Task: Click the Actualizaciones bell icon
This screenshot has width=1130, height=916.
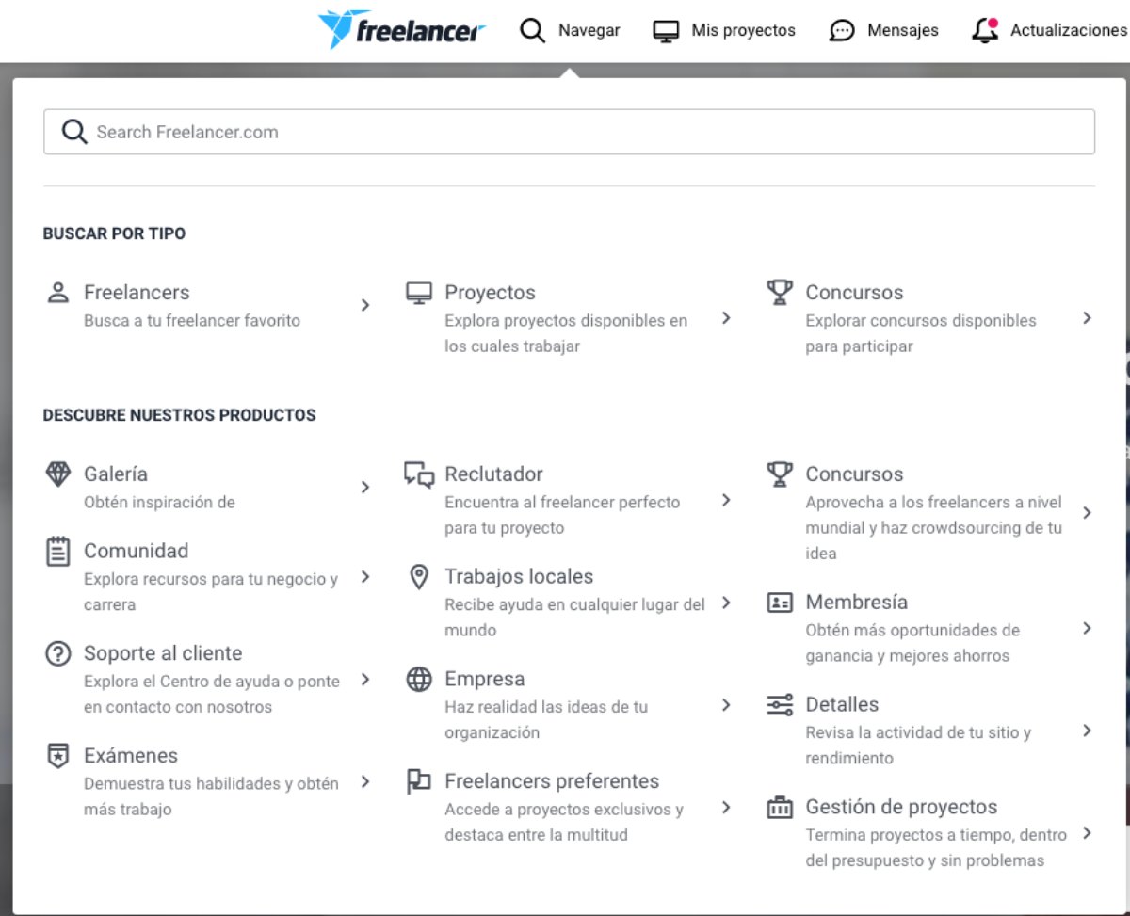Action: 985,30
